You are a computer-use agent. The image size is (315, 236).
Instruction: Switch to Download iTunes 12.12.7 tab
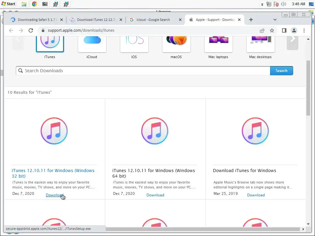click(96, 20)
